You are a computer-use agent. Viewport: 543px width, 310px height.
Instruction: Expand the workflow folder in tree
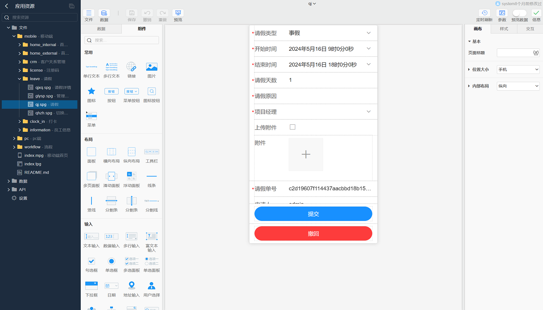14,147
